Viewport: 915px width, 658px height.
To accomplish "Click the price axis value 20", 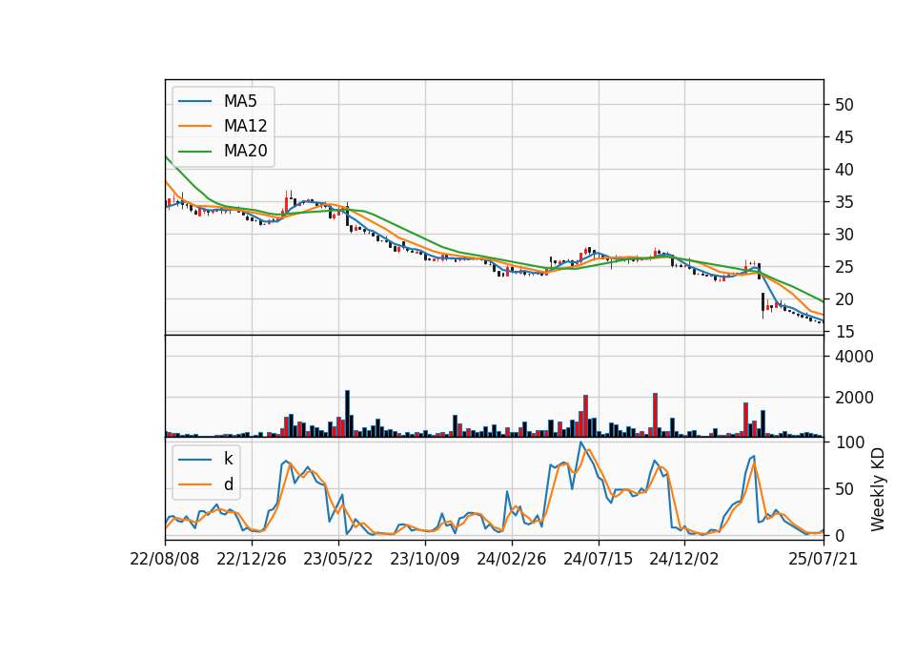I will tap(844, 299).
